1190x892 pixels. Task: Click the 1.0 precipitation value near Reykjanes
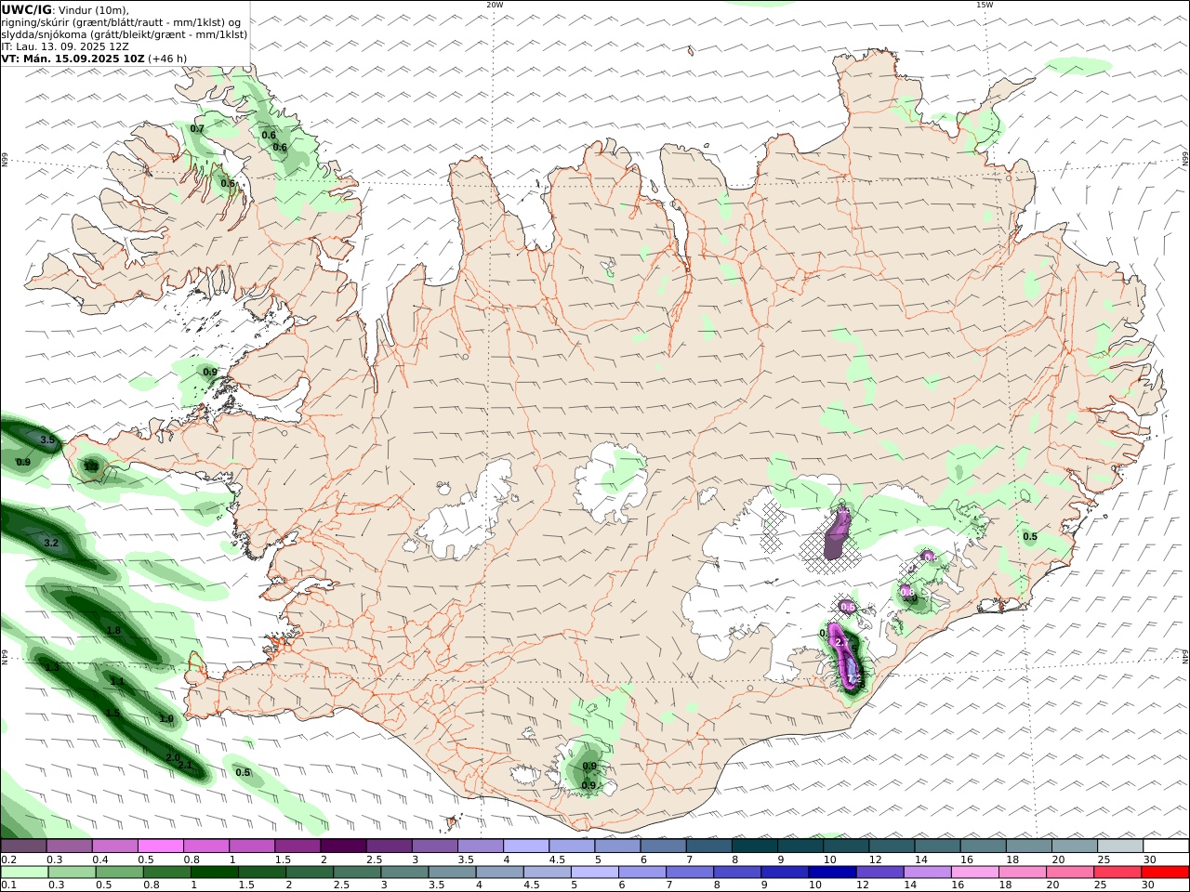pos(166,719)
